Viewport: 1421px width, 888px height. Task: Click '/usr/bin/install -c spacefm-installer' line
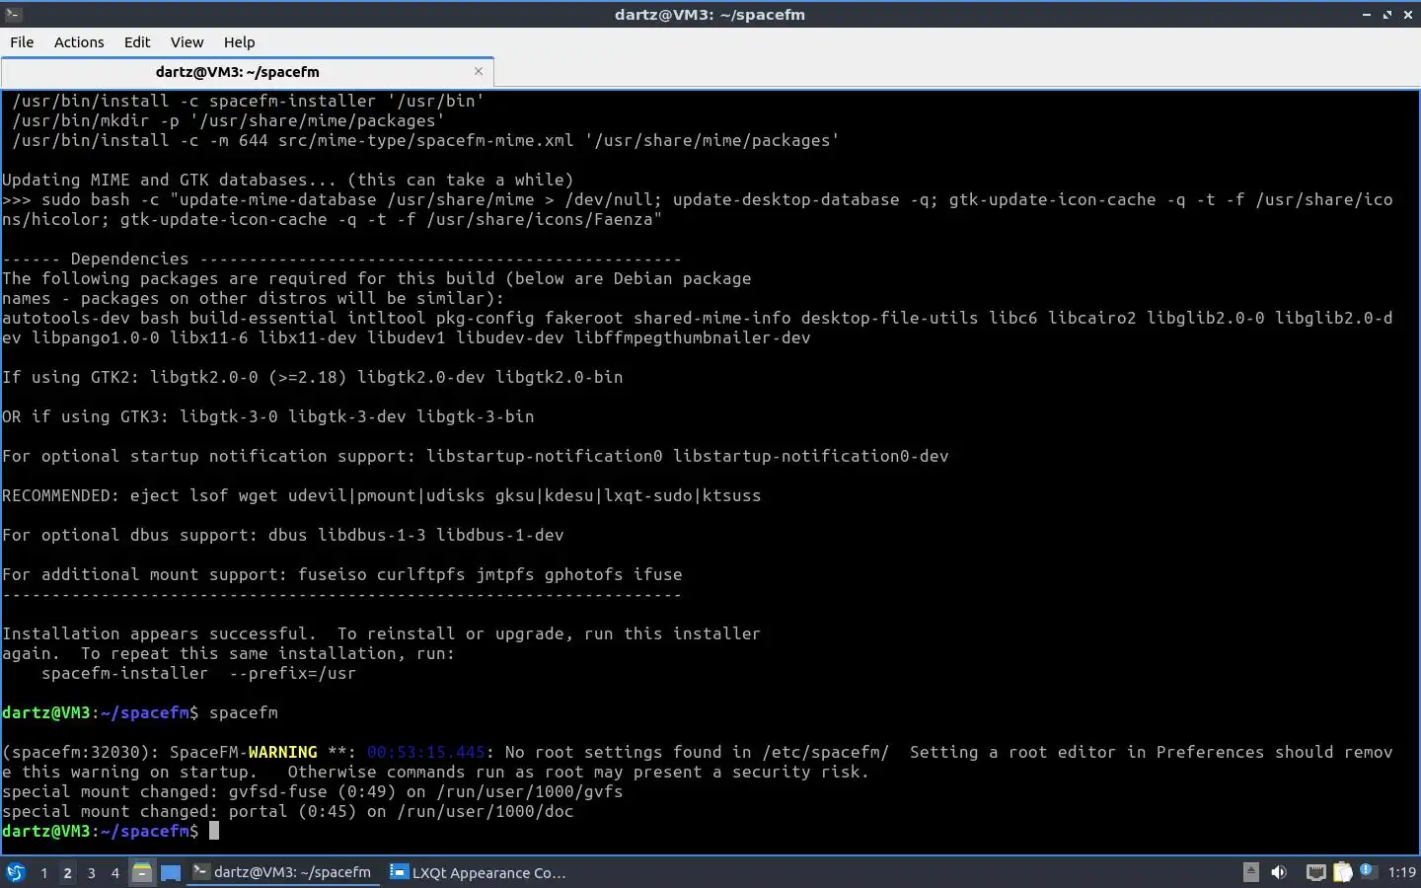click(x=249, y=101)
